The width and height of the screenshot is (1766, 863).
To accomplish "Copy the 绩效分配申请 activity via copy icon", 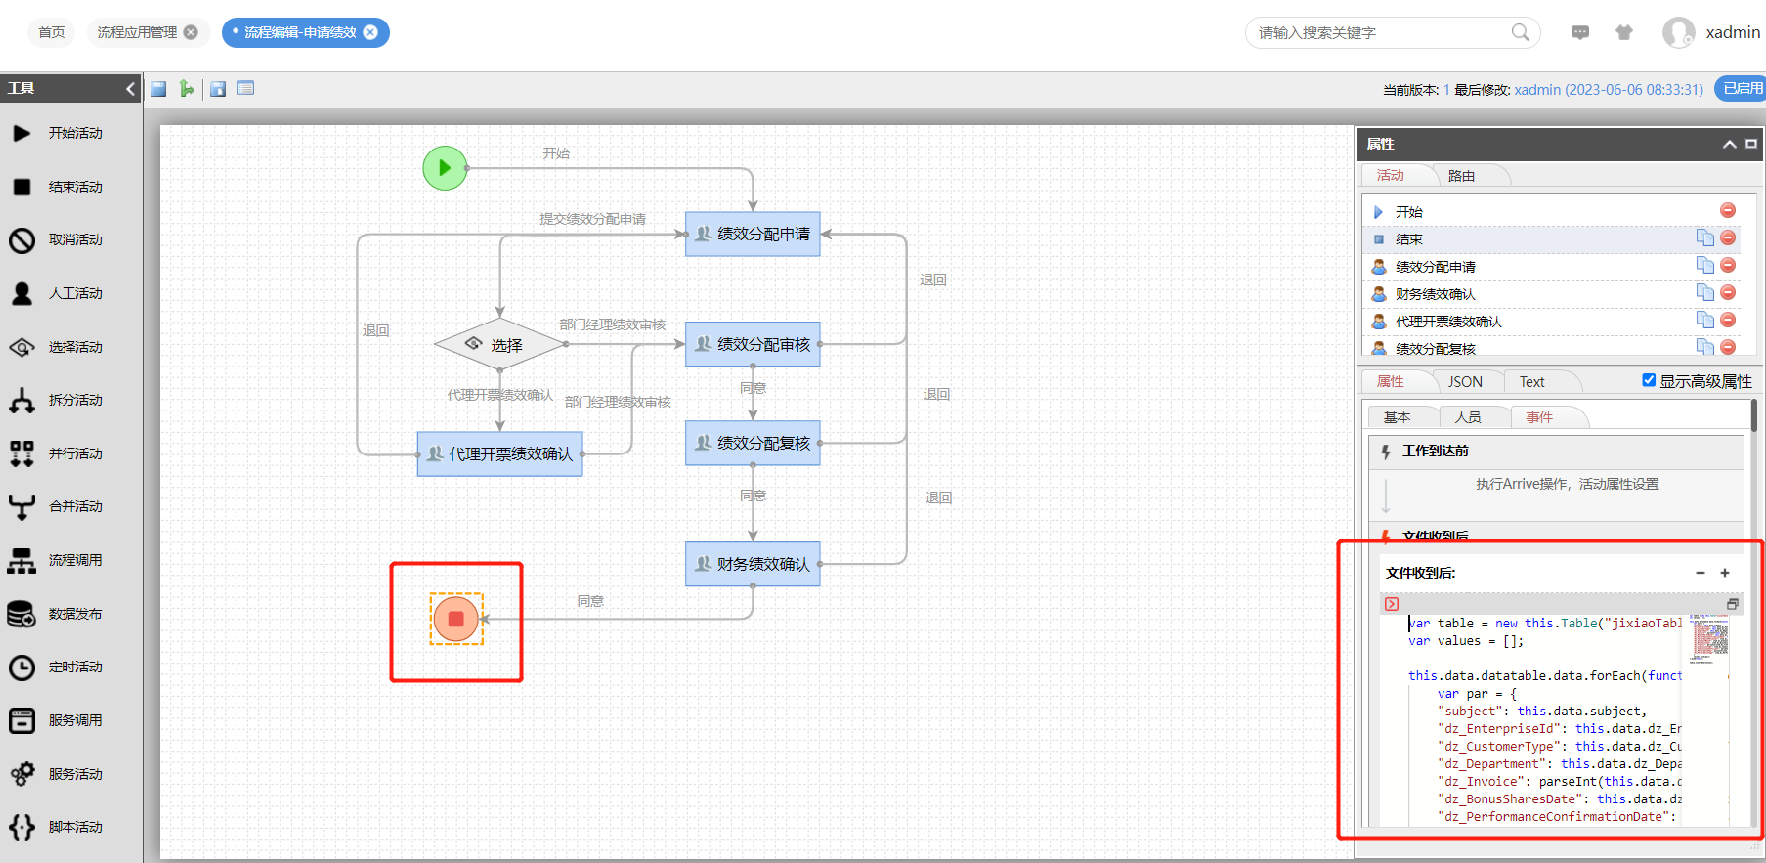I will (1704, 265).
